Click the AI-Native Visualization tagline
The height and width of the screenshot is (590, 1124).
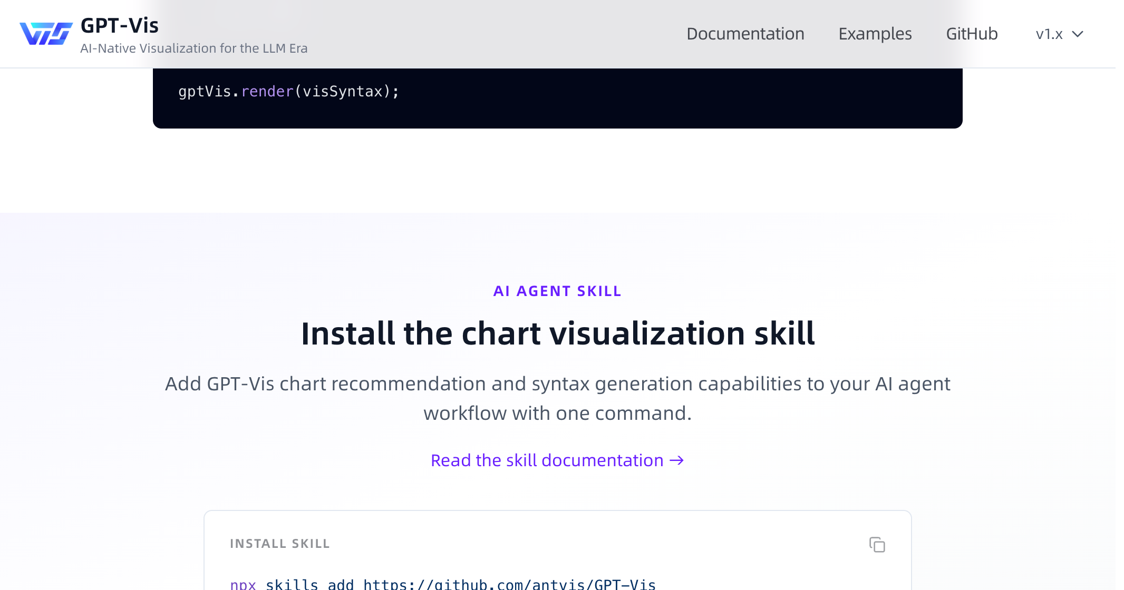click(193, 48)
